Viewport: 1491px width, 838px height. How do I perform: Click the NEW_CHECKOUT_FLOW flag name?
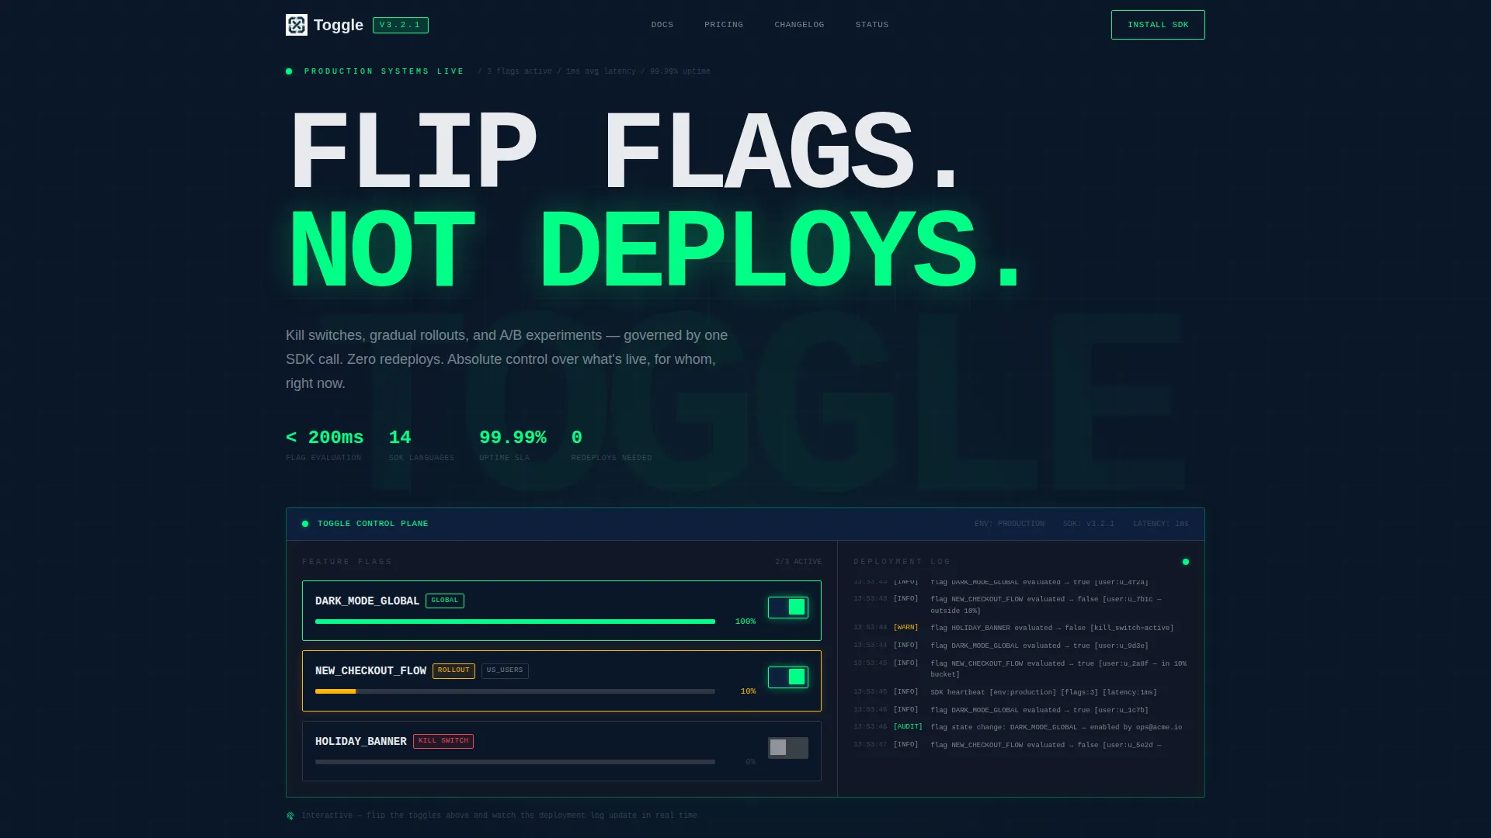click(x=370, y=671)
